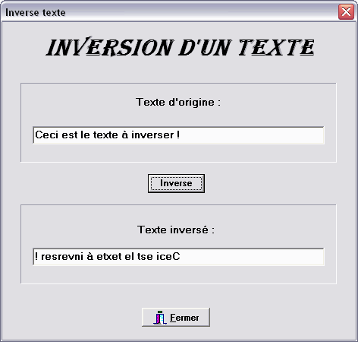Click the Inverse texte title bar
This screenshot has width=358, height=342.
pos(169,12)
